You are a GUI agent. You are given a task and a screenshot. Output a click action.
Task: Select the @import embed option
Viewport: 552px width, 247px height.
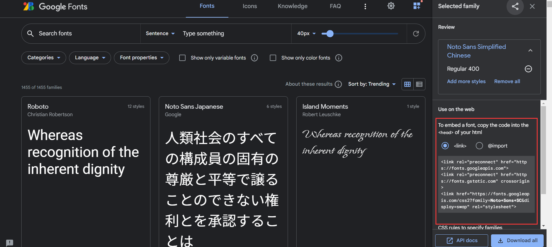(x=479, y=146)
